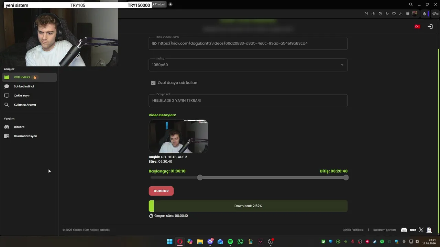Screen dimensions: 440x247
Task: Toggle Özel dosya adı kullan checkbox
Action: coord(153,83)
